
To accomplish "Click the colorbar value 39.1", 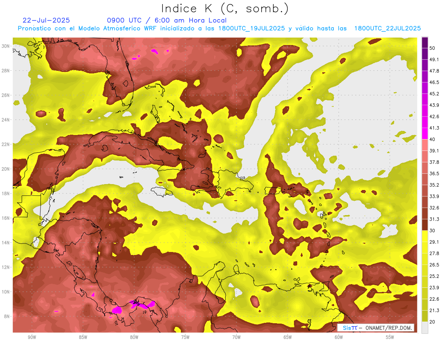I will pyautogui.click(x=434, y=151).
